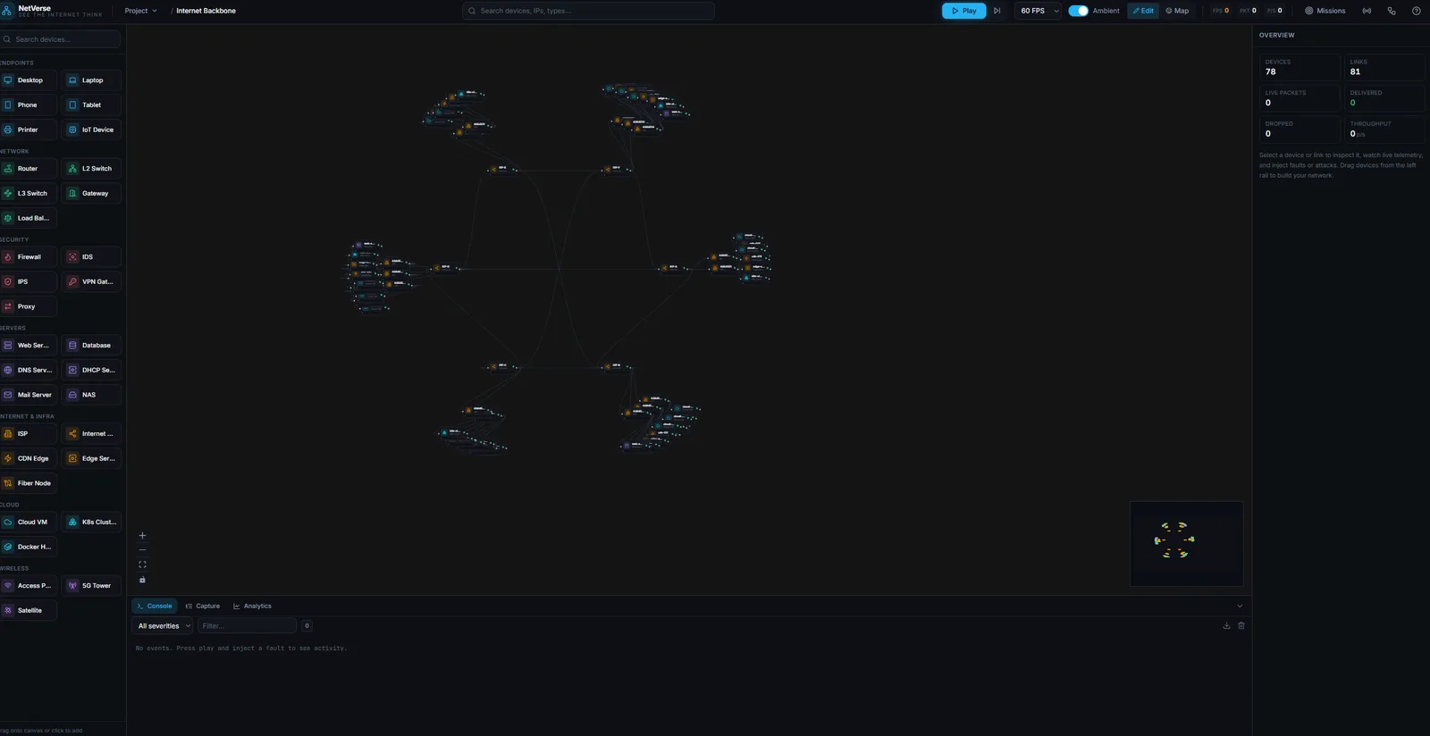The width and height of the screenshot is (1430, 736).
Task: Select the Desktop endpoint device
Action: (x=28, y=80)
